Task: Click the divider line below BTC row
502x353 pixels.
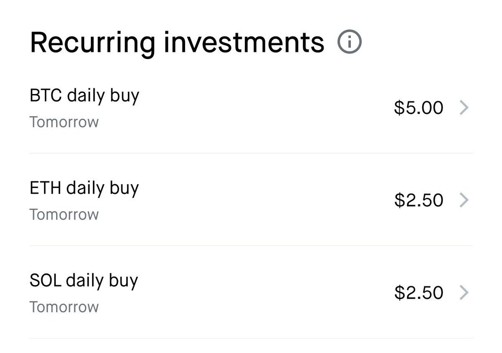Action: point(251,153)
